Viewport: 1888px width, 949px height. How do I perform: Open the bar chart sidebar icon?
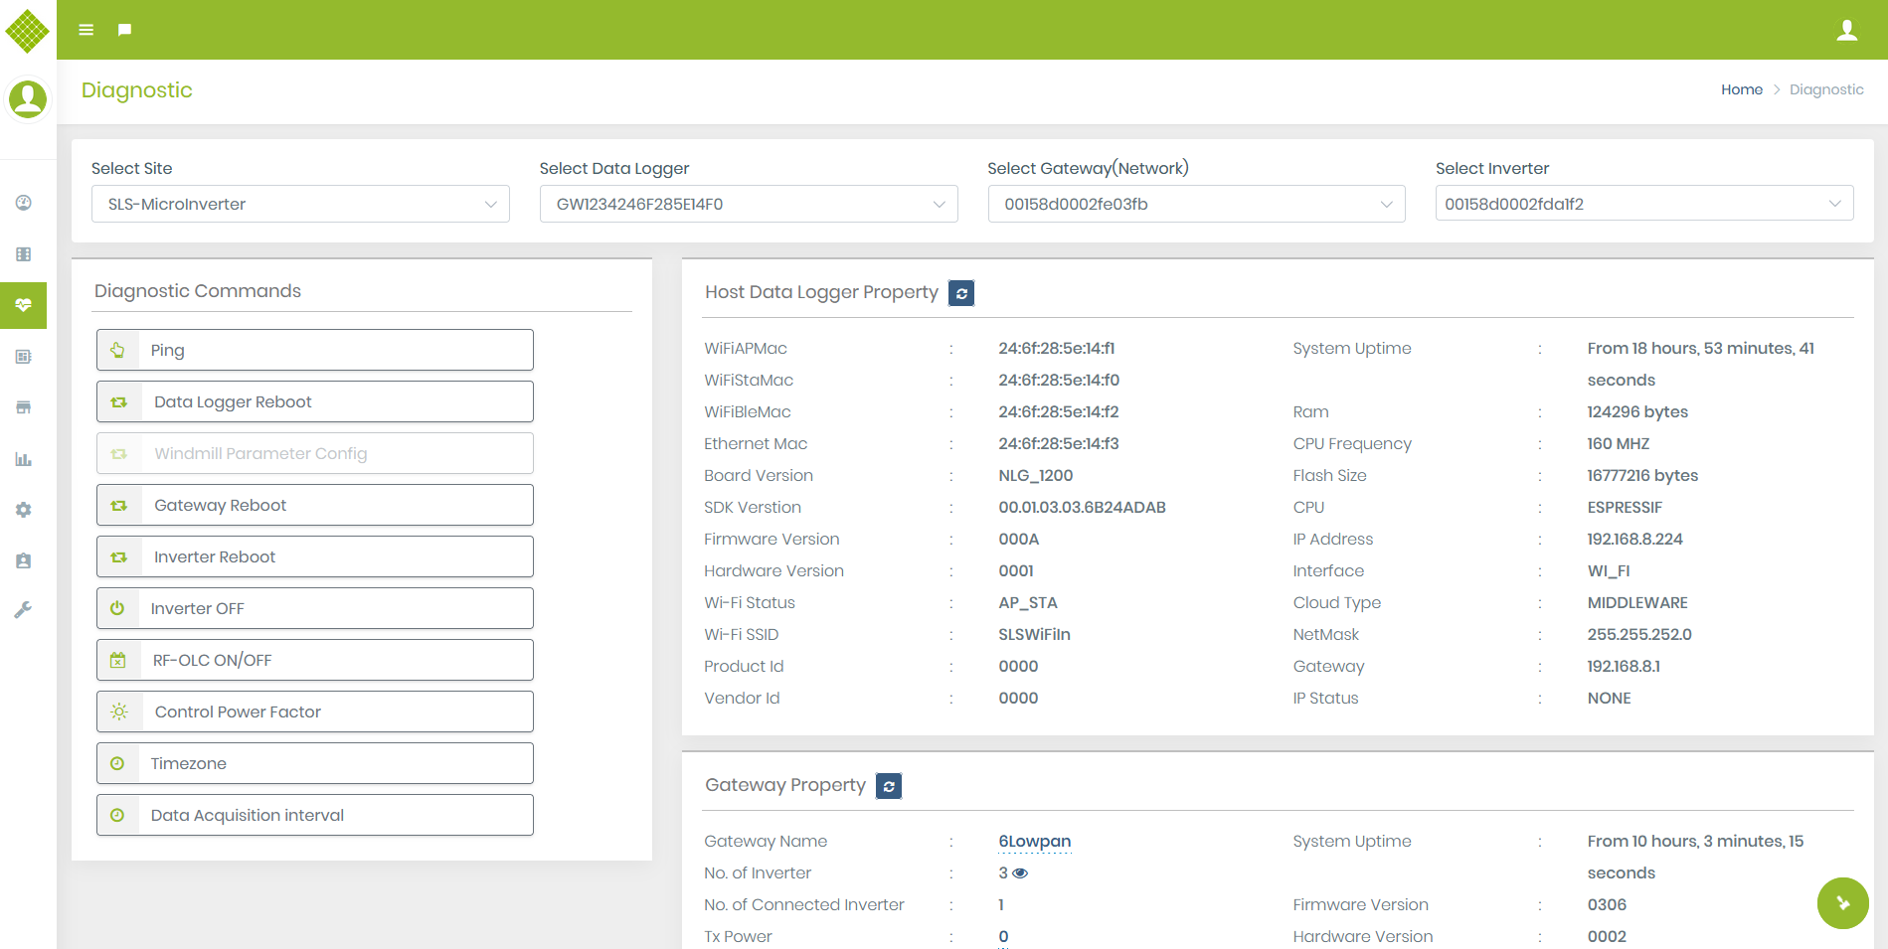coord(24,459)
